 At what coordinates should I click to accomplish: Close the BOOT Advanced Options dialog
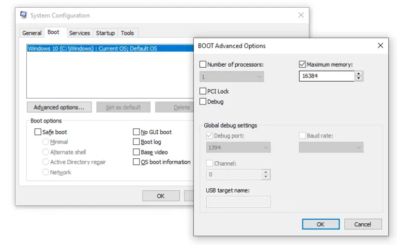tap(380, 45)
